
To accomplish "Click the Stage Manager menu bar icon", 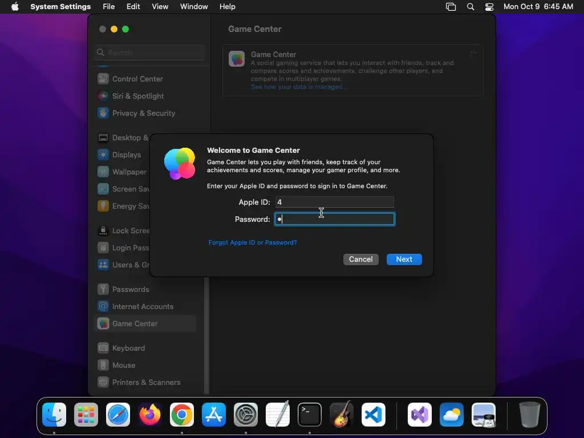I will pyautogui.click(x=451, y=7).
